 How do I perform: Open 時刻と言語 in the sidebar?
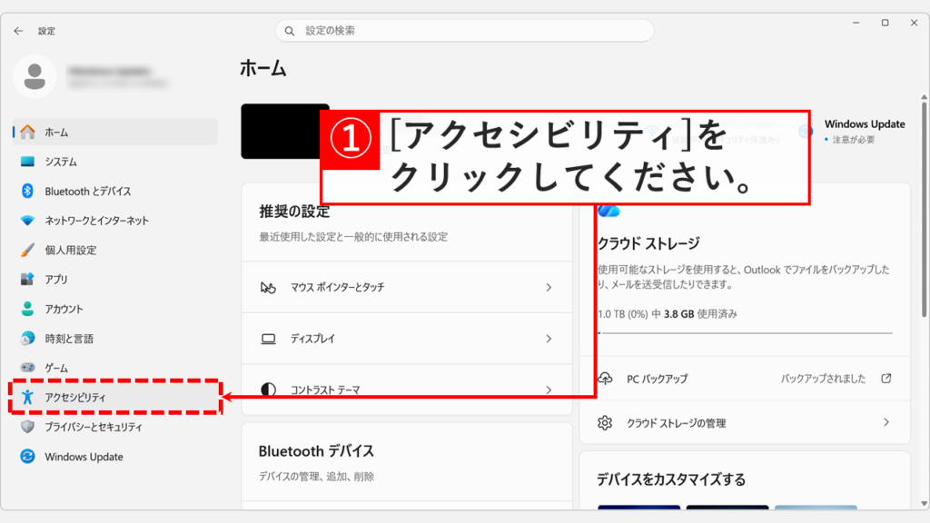pyautogui.click(x=115, y=338)
